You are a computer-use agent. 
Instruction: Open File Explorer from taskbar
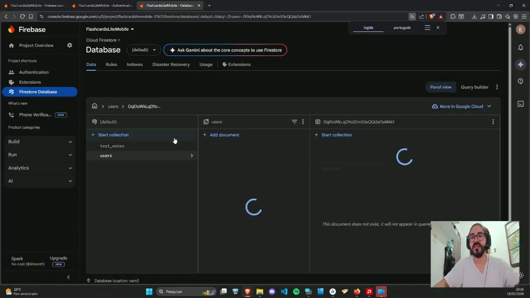pyautogui.click(x=260, y=292)
